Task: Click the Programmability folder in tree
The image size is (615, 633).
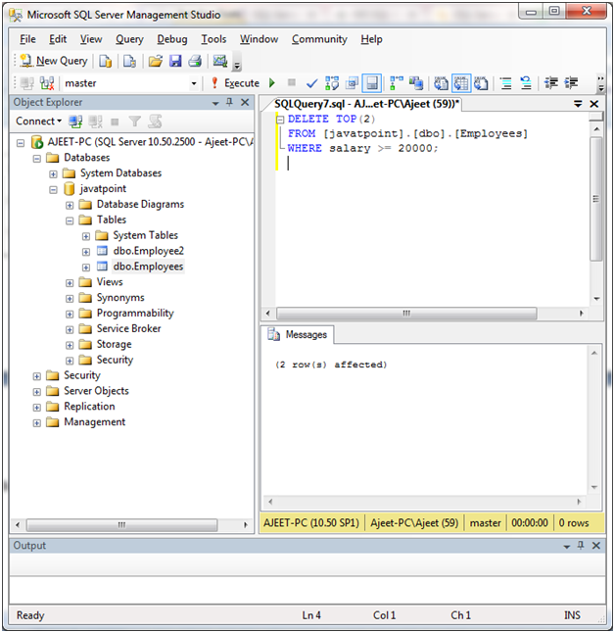Action: (x=134, y=314)
